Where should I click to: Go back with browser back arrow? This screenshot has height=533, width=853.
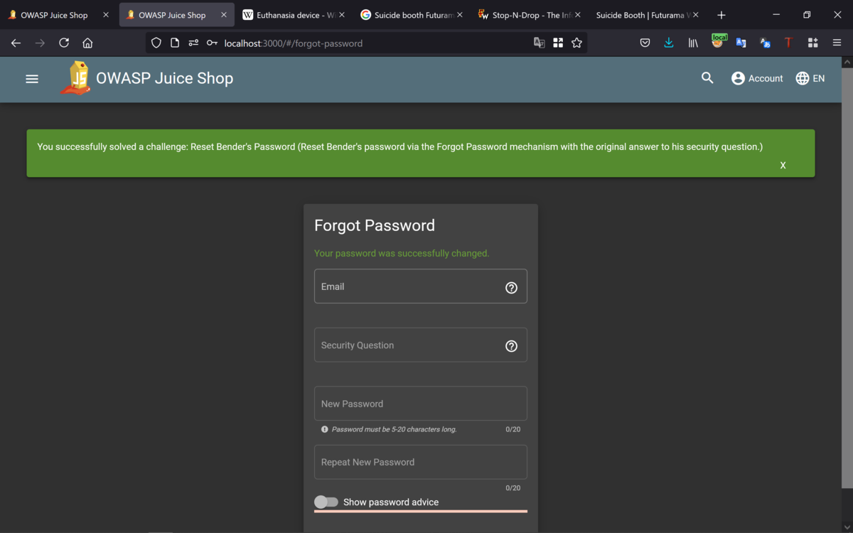pos(16,43)
